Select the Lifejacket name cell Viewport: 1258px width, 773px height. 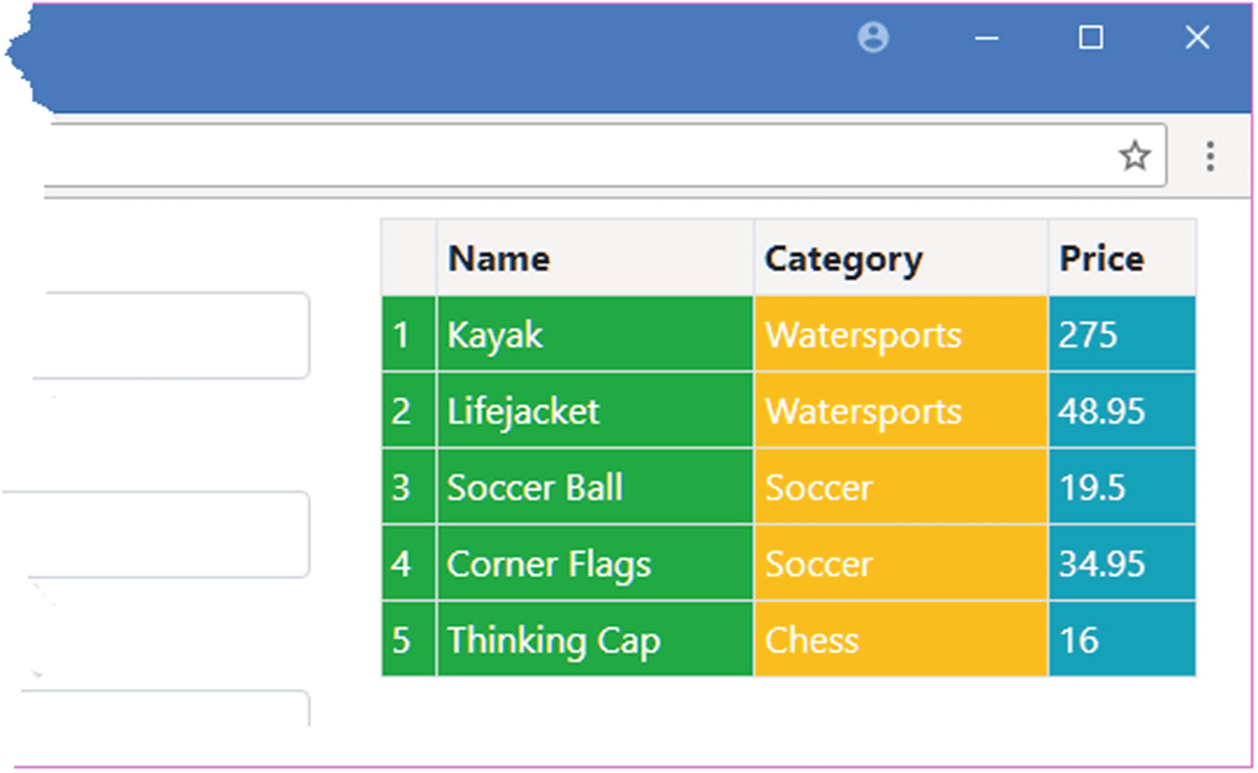point(523,412)
